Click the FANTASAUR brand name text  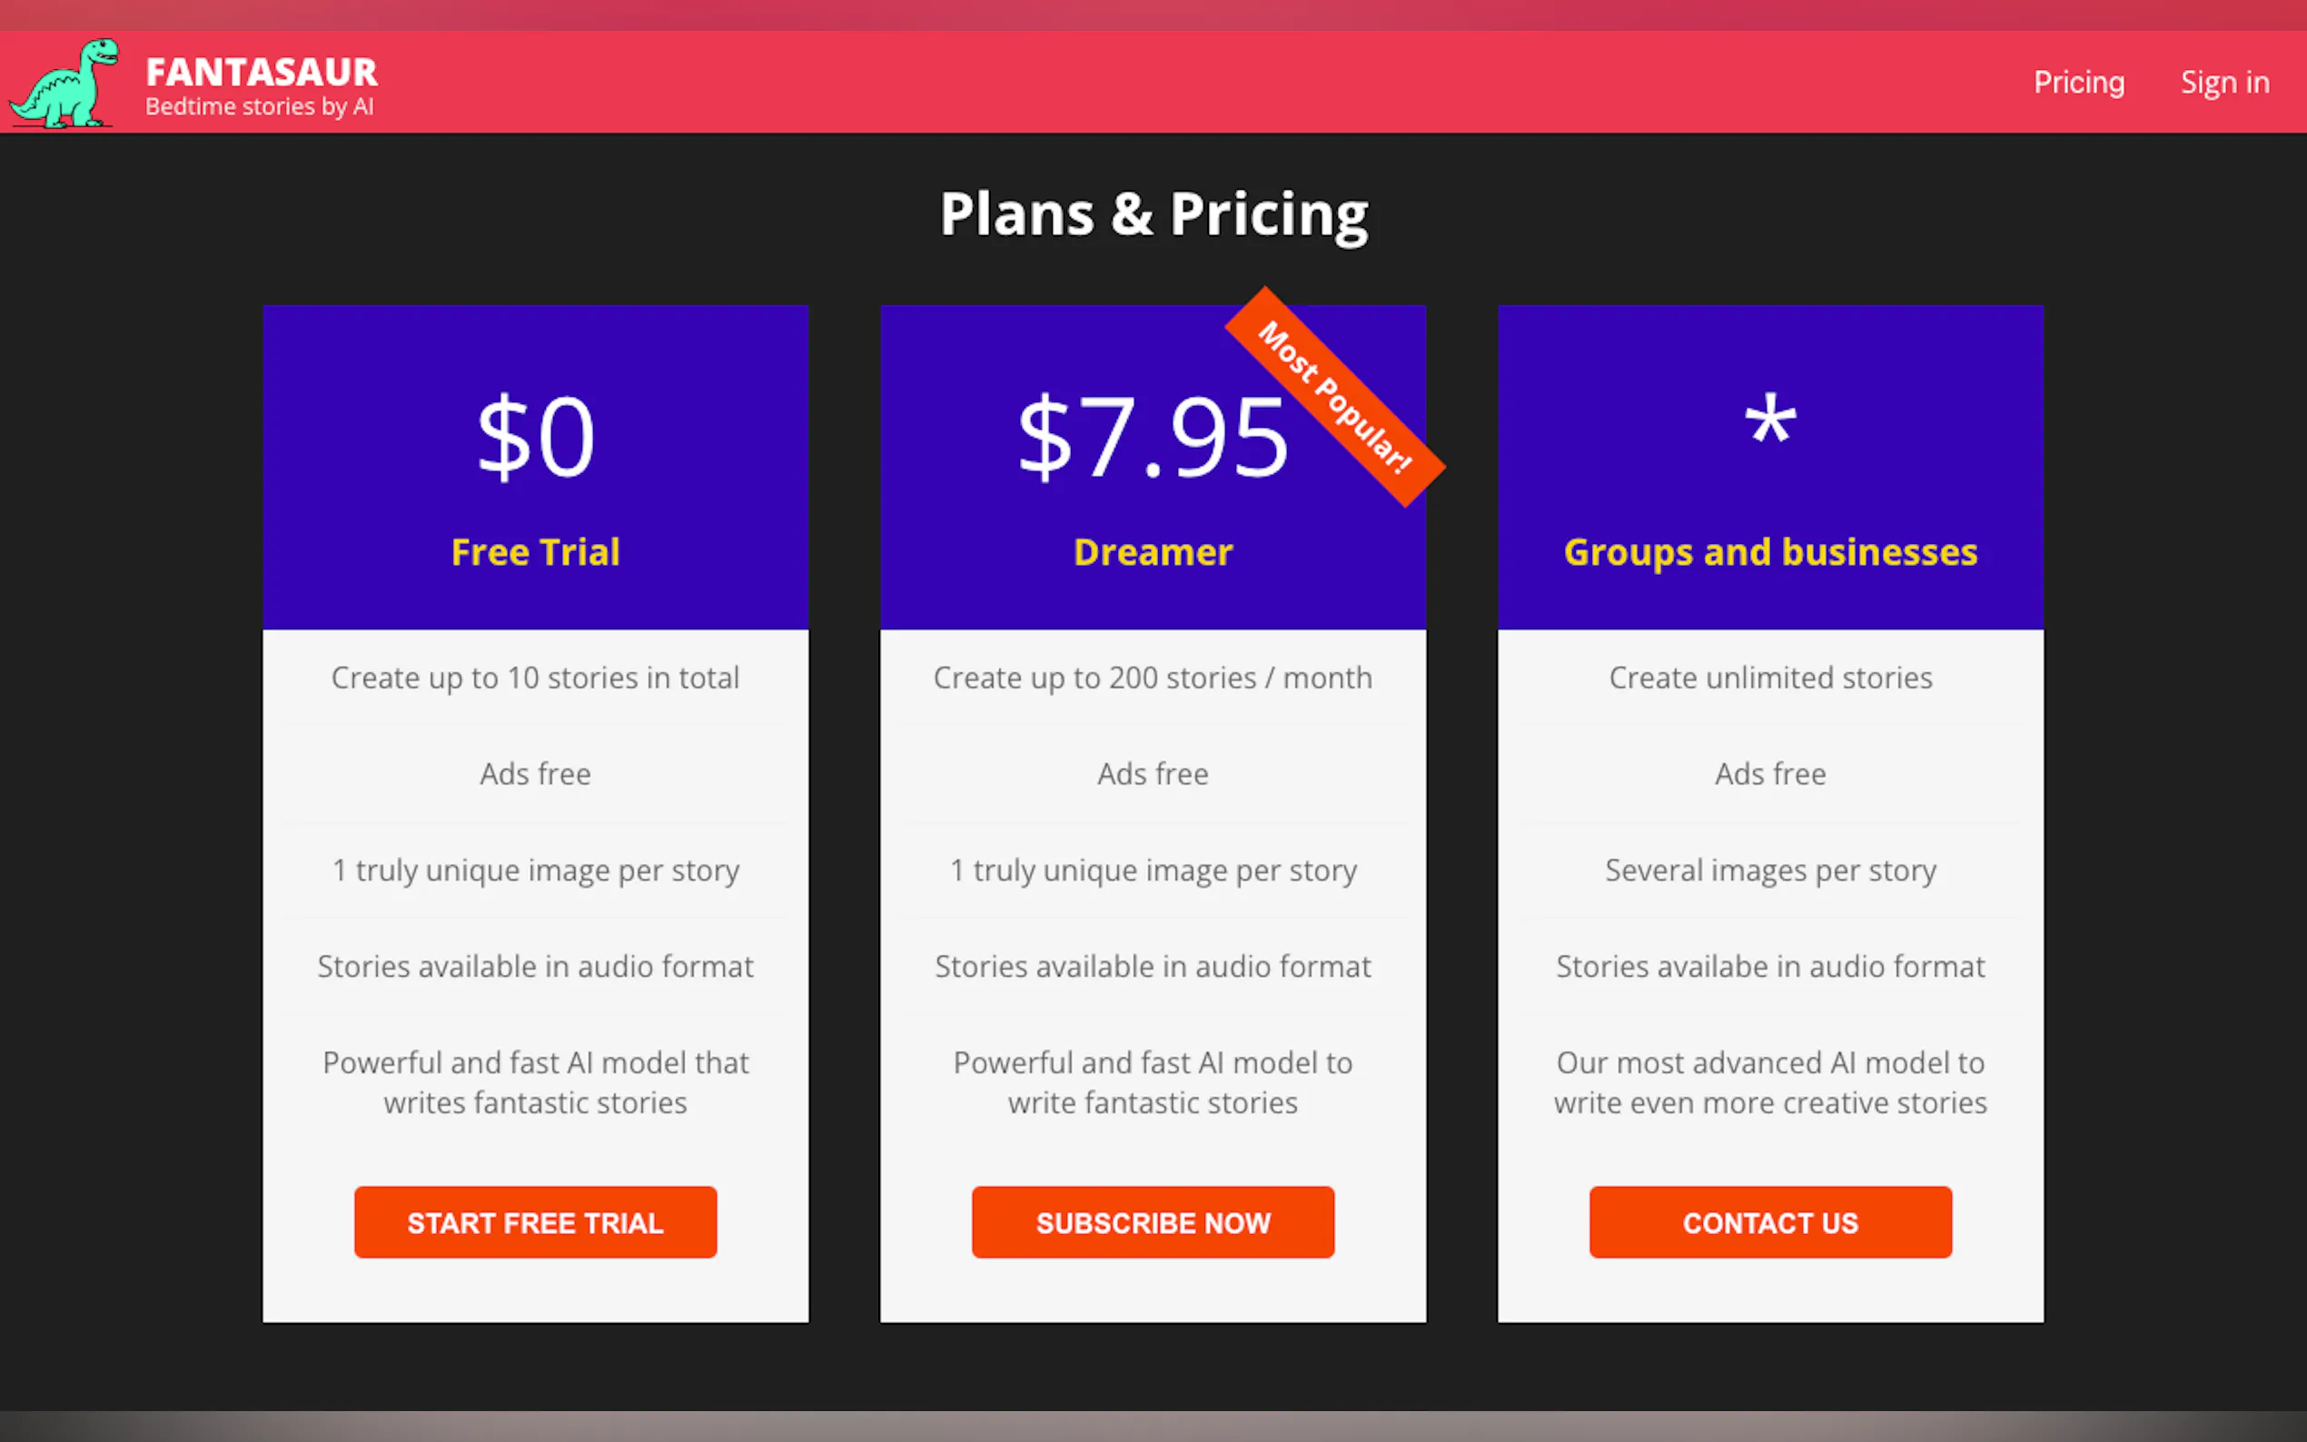(x=262, y=73)
